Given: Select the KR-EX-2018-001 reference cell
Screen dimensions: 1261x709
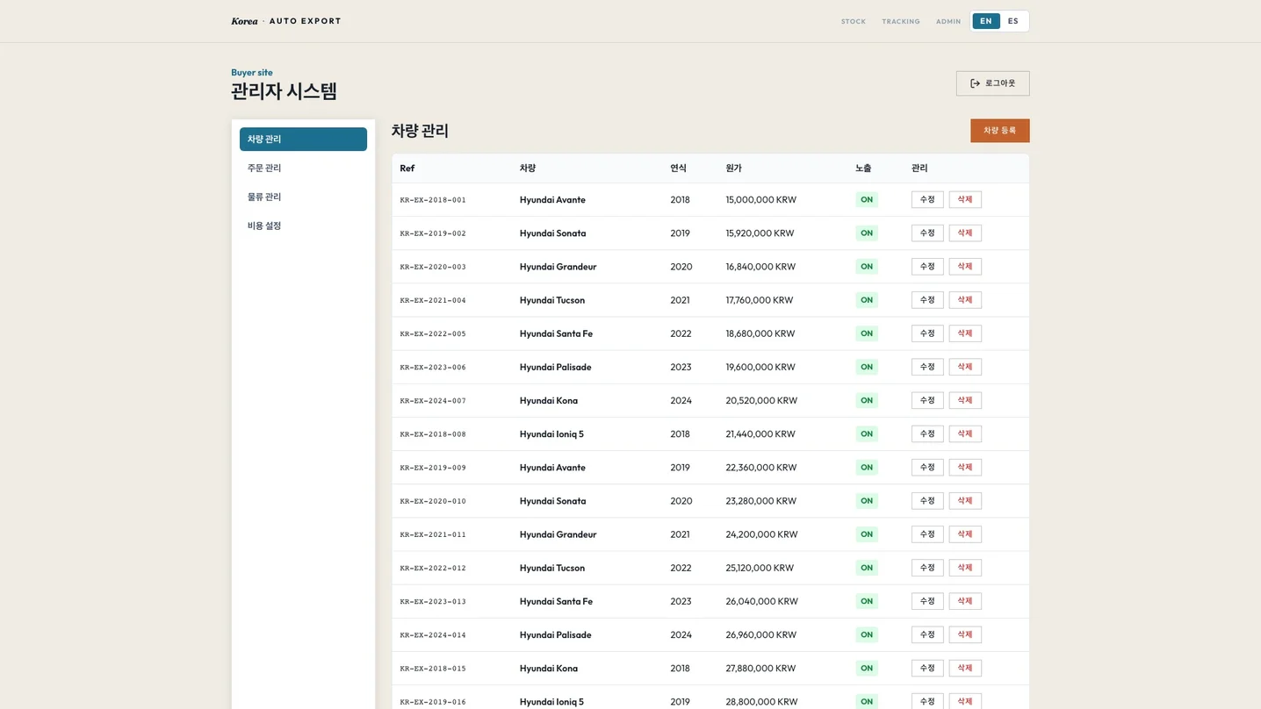Looking at the screenshot, I should coord(433,200).
